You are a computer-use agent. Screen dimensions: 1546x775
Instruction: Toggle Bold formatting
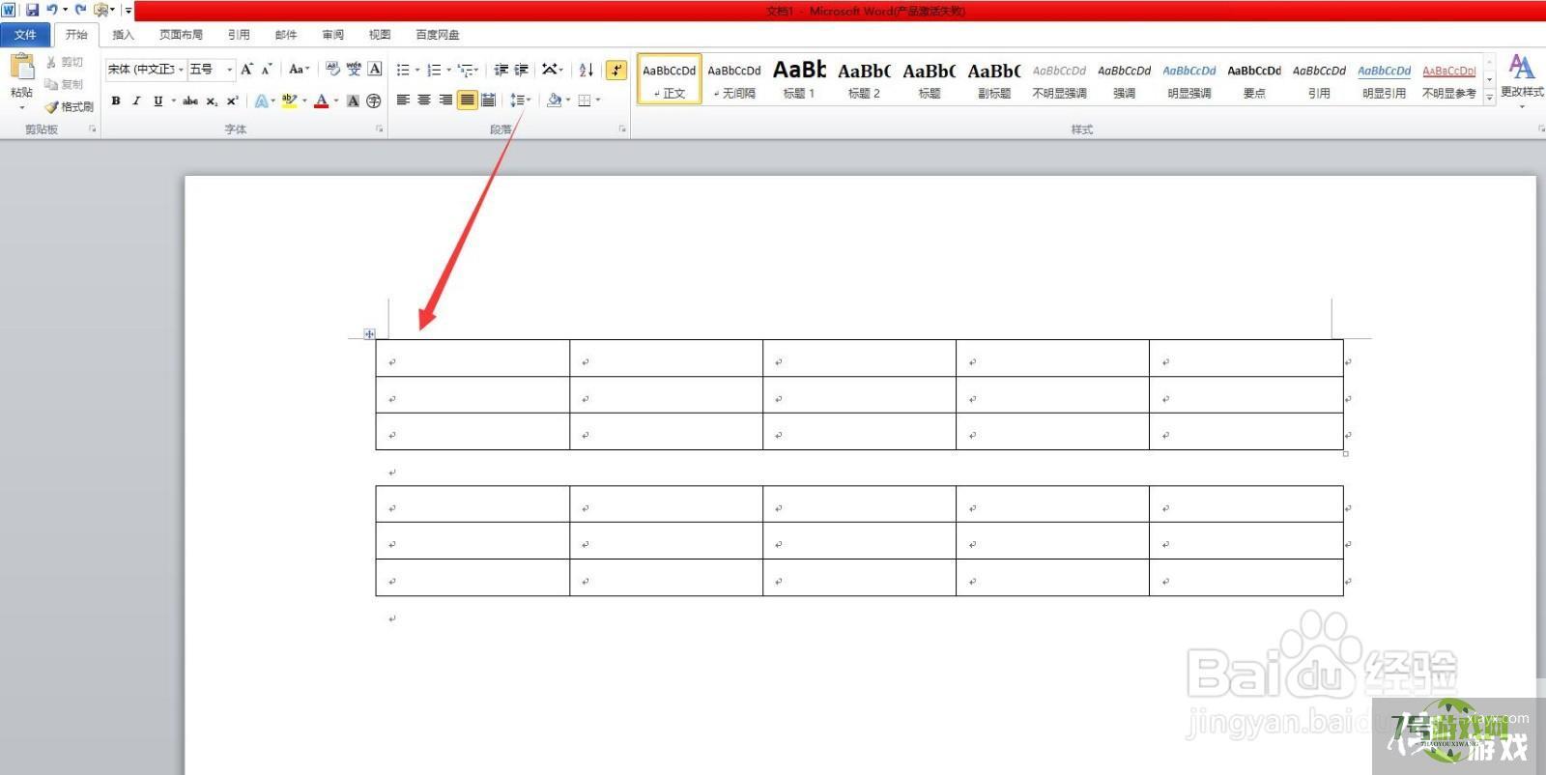point(116,100)
